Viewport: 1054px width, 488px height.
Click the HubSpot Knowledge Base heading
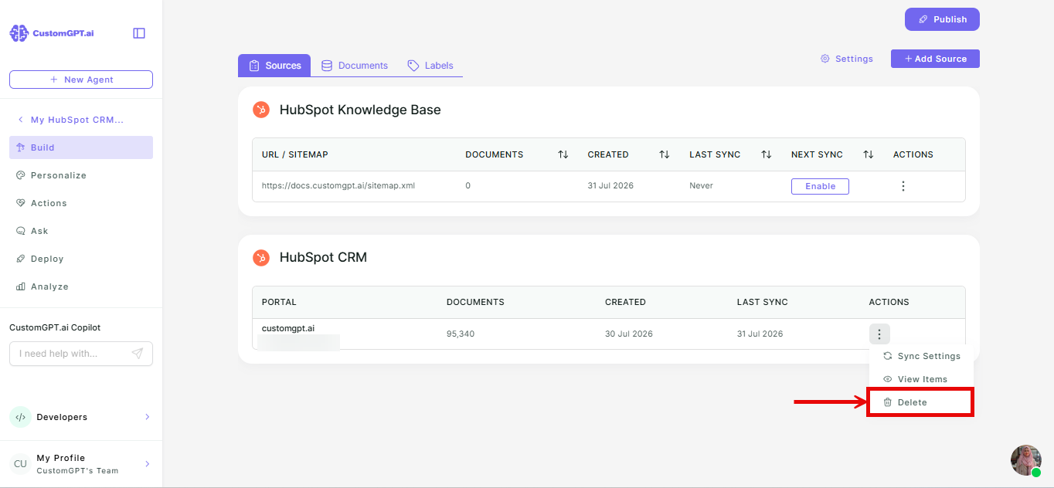tap(360, 110)
